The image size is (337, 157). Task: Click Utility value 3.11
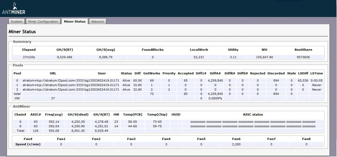tap(233, 57)
